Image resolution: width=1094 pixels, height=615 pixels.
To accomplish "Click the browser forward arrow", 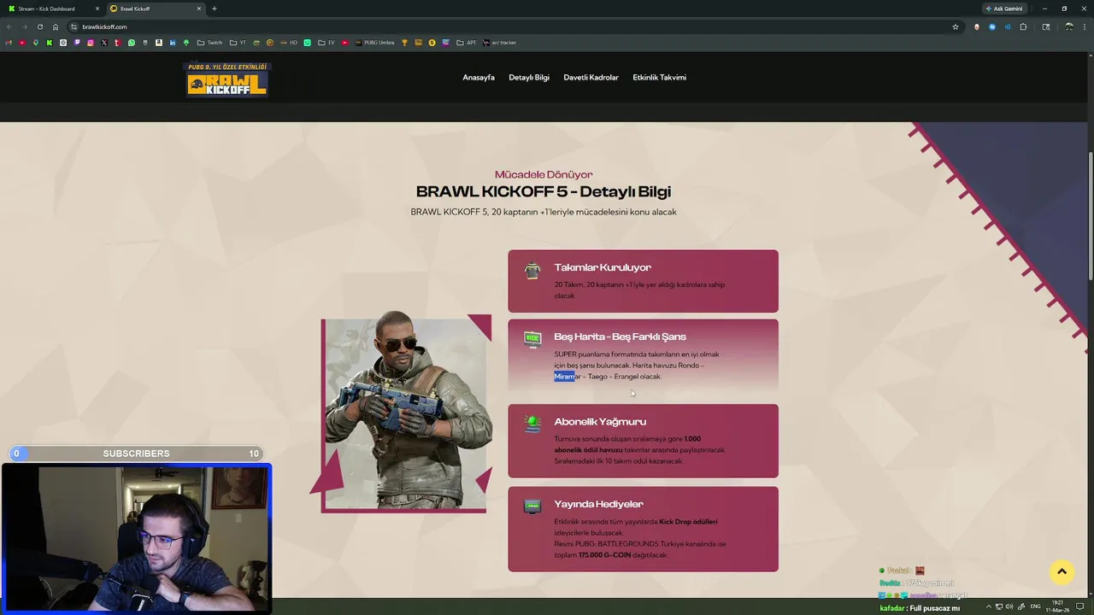I will click(25, 26).
